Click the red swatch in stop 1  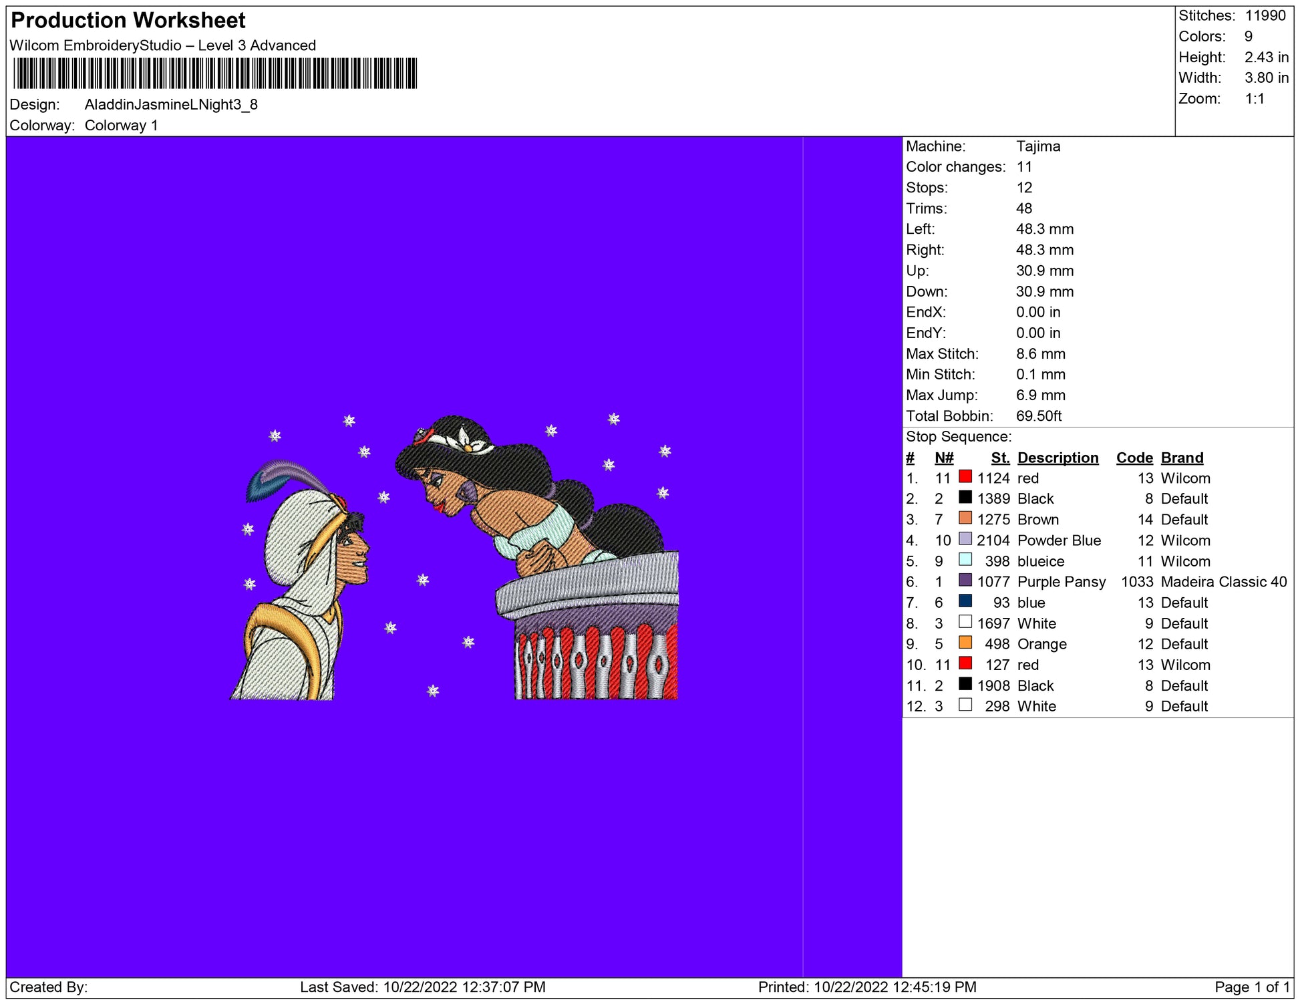pos(965,477)
